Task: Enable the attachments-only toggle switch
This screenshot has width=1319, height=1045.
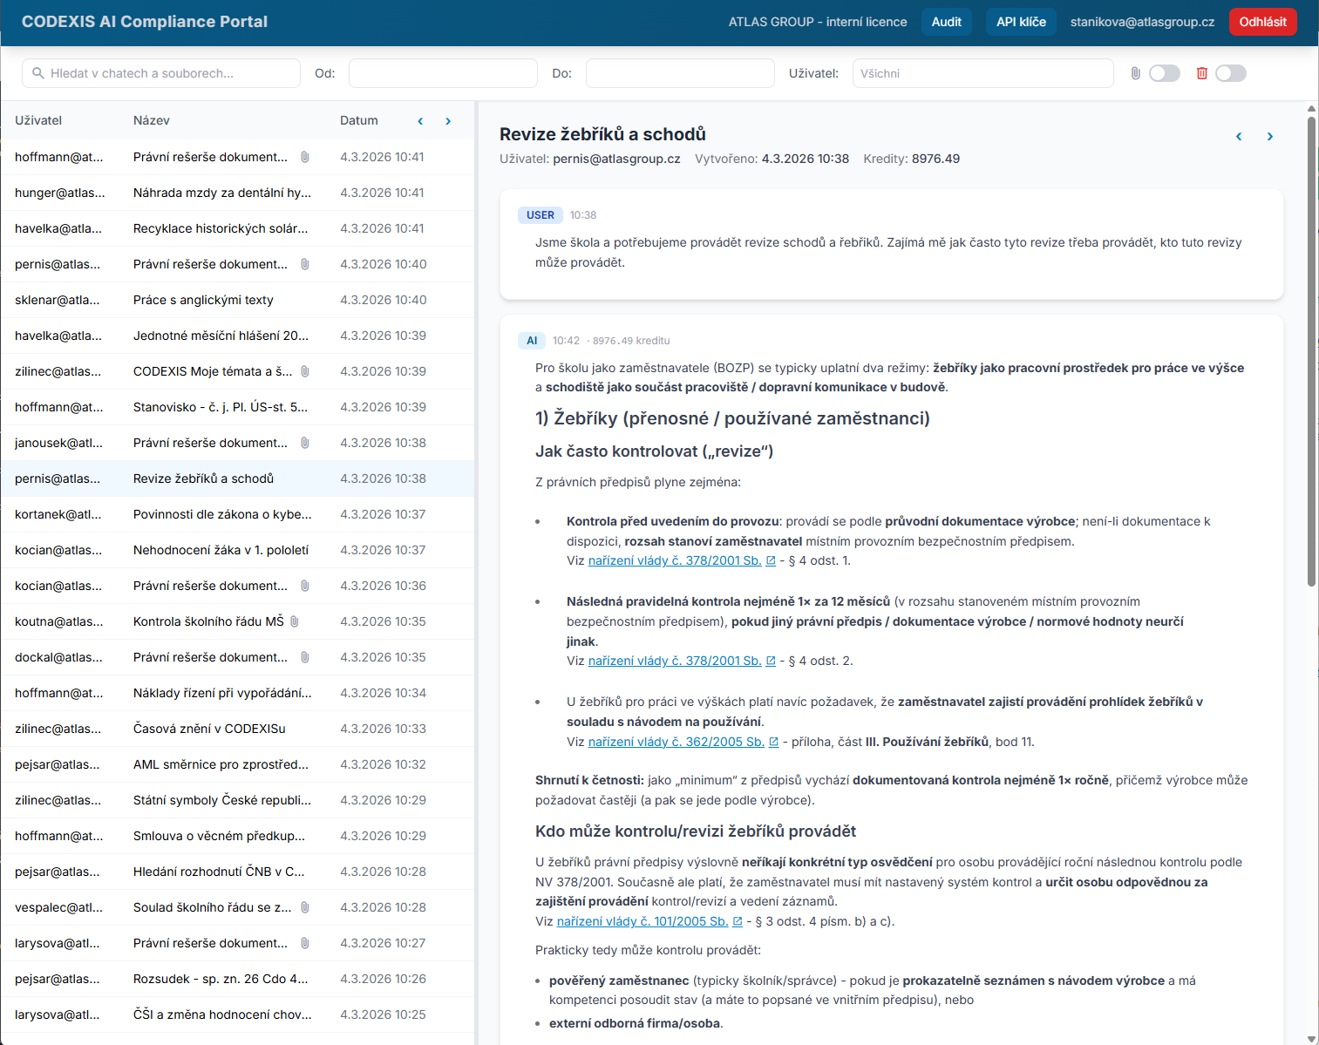Action: tap(1164, 73)
